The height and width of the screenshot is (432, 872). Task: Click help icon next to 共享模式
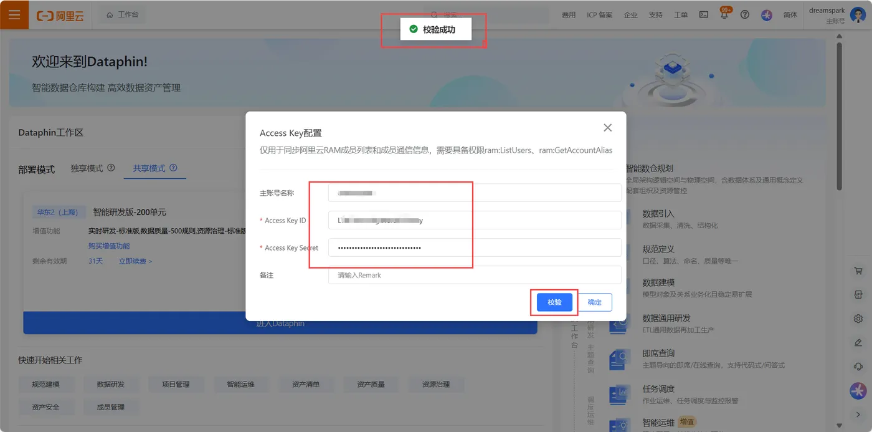pyautogui.click(x=173, y=168)
